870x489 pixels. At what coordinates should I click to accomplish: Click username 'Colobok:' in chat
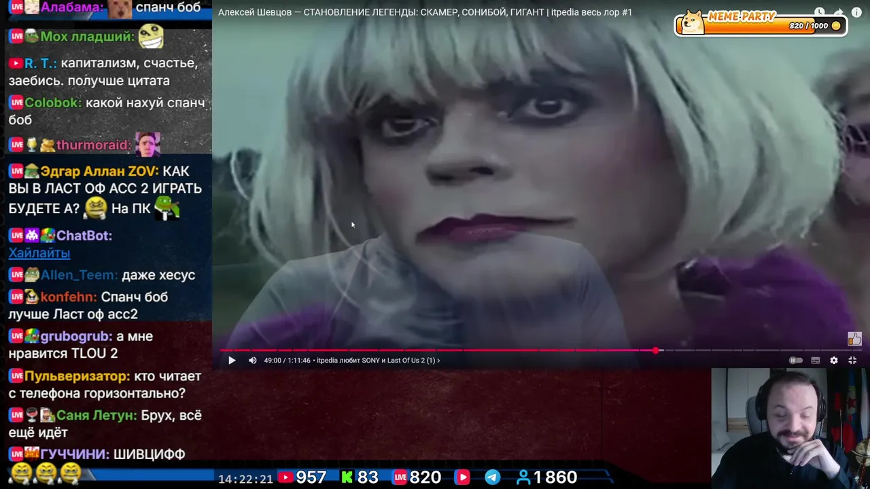pyautogui.click(x=53, y=103)
